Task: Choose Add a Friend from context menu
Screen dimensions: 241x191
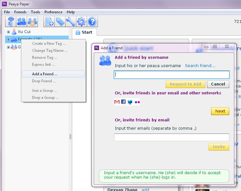Action: click(x=53, y=74)
